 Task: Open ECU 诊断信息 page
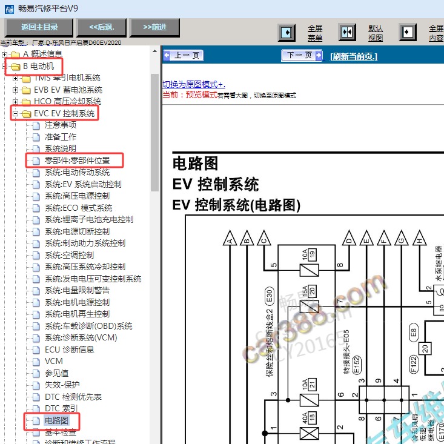tap(70, 350)
